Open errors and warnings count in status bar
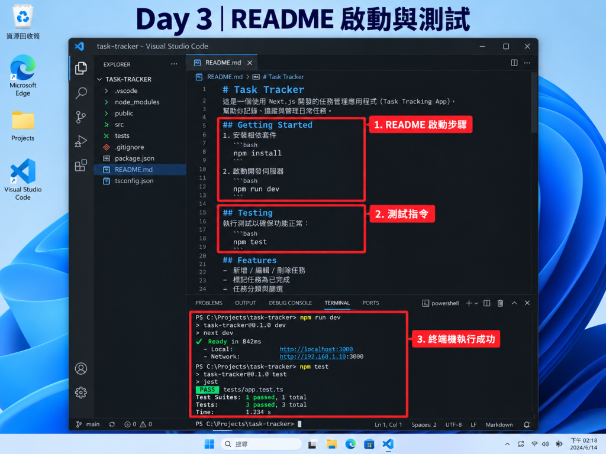This screenshot has height=454, width=606. (x=138, y=424)
